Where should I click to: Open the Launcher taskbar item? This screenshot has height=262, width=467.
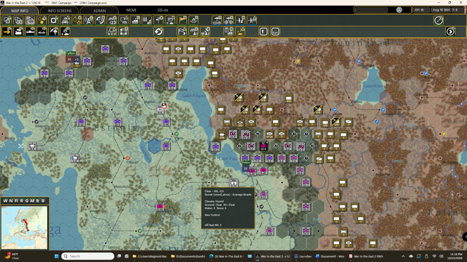[x=303, y=256]
